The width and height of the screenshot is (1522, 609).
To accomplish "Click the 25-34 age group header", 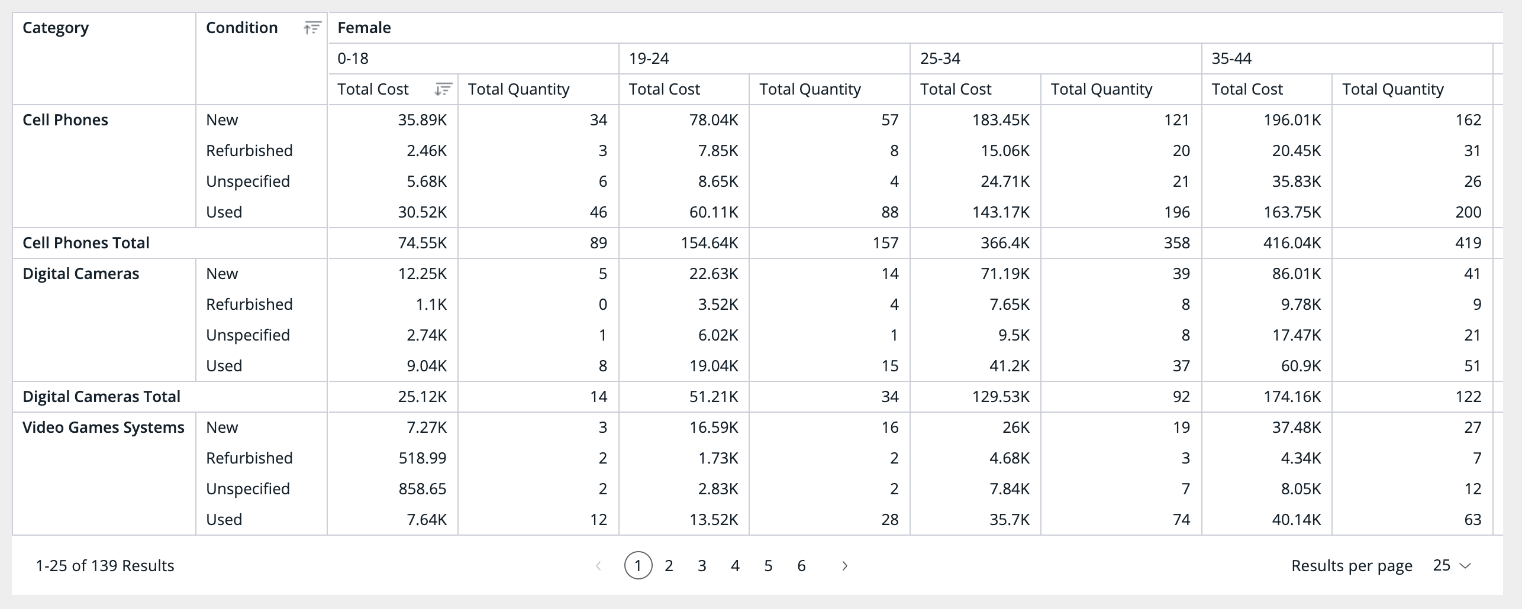I will [940, 59].
